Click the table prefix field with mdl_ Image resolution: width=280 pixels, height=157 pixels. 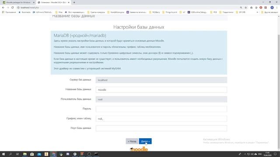[x=161, y=119]
